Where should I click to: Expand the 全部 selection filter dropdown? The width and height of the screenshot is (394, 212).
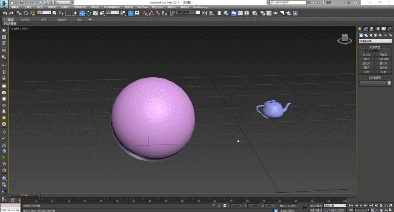point(44,13)
